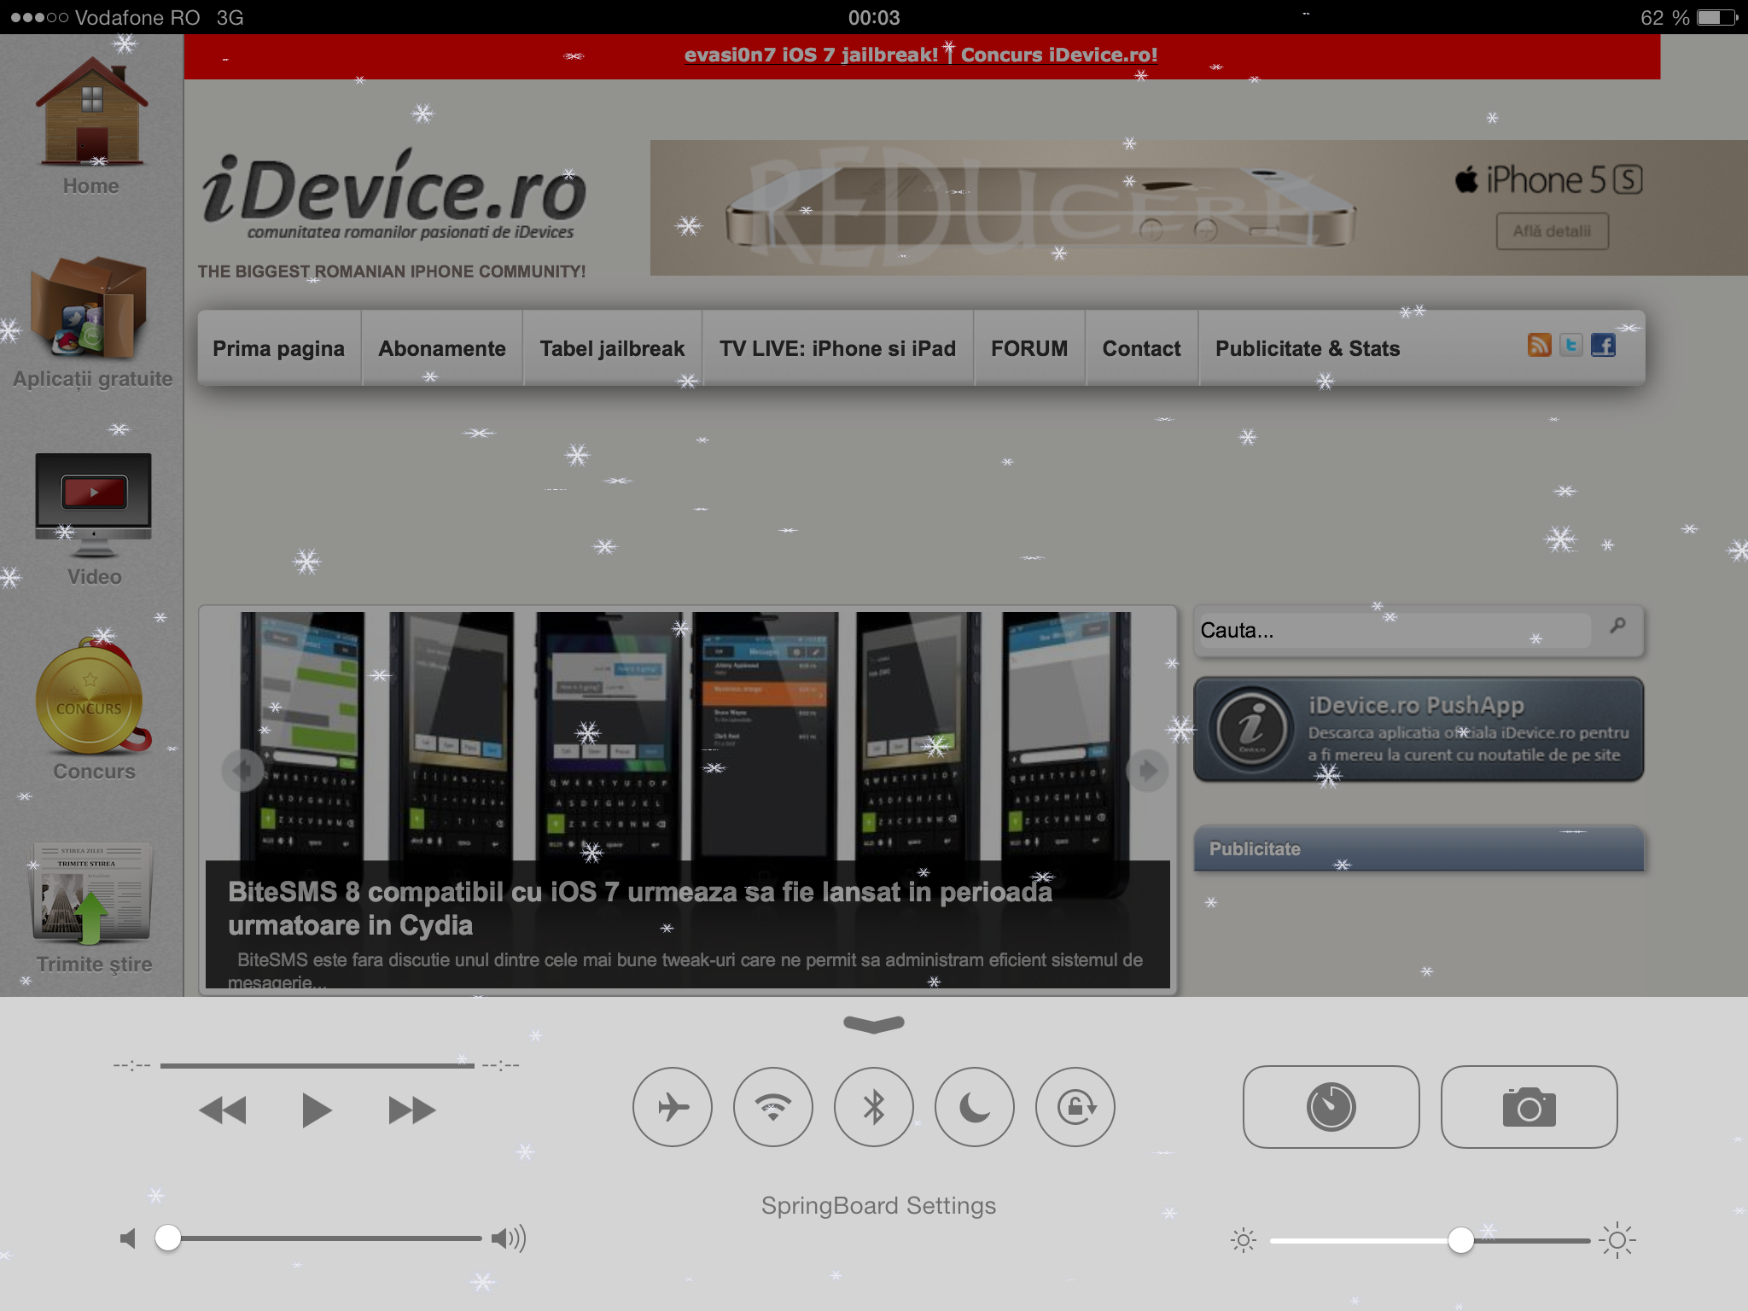Toggle Do Not Disturb moon
Screen dimensions: 1748x1311
pyautogui.click(x=975, y=1107)
